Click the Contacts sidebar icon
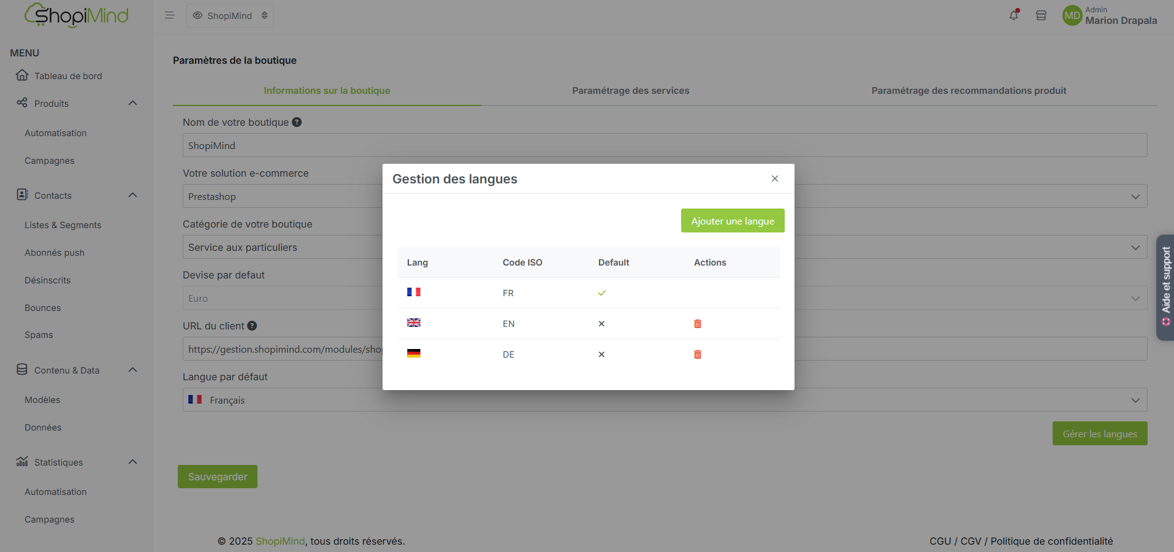Viewport: 1174px width, 552px height. pyautogui.click(x=22, y=194)
